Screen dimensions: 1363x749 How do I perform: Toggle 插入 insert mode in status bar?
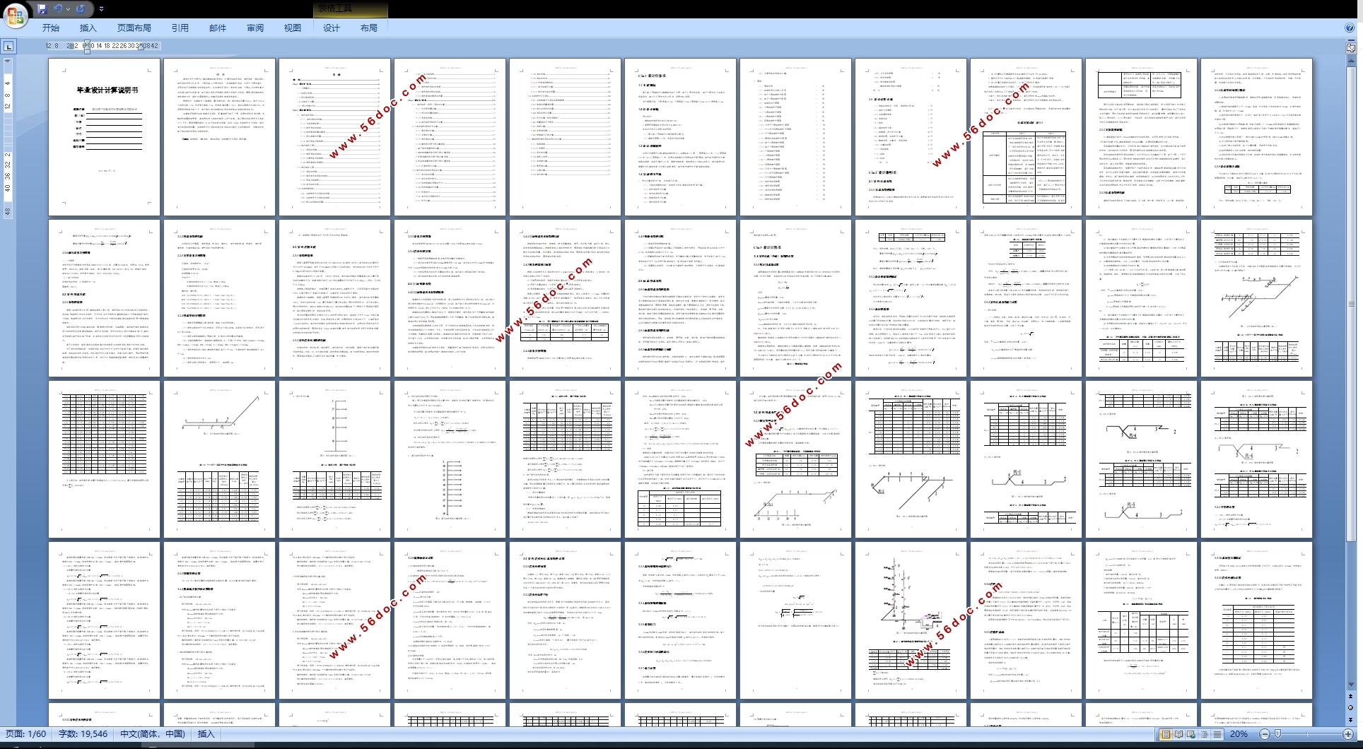(x=206, y=734)
